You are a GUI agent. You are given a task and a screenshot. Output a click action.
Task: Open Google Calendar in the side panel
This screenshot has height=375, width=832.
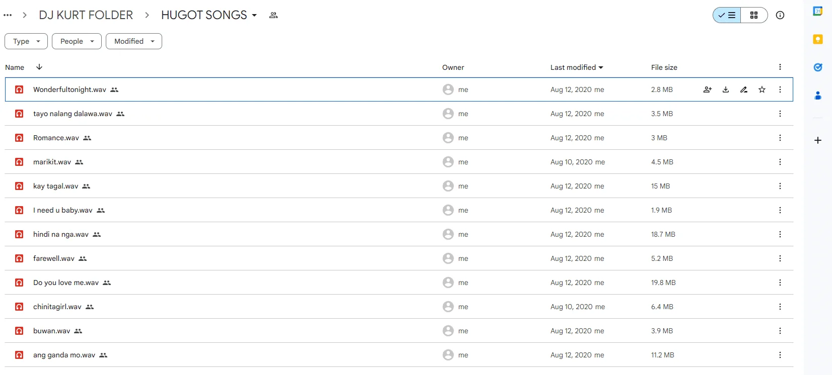818,11
